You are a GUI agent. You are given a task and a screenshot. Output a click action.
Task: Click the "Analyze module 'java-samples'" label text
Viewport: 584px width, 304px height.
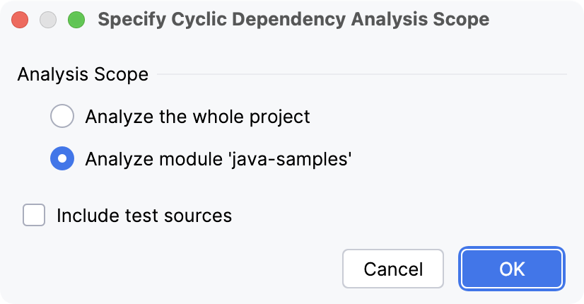pos(218,159)
